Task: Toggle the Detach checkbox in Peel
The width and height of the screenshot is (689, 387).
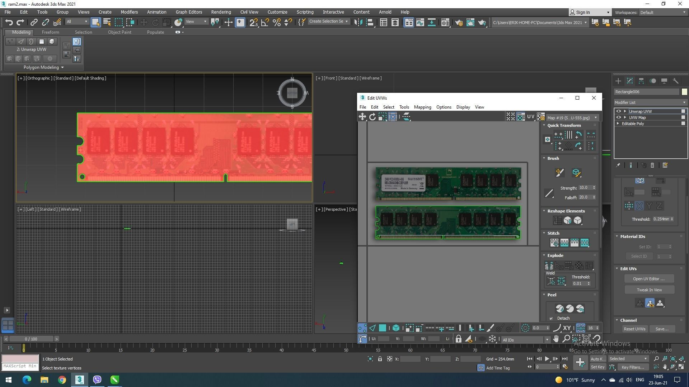Action: [552, 318]
